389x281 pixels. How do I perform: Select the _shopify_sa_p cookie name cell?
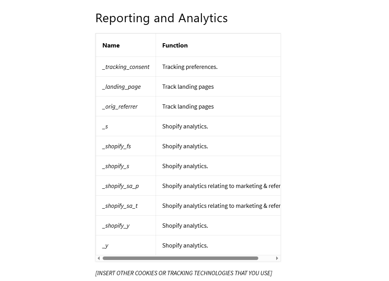tap(121, 186)
